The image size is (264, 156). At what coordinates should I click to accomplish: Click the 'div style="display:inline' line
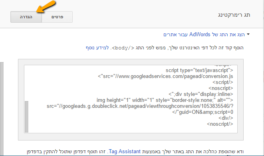(200, 94)
